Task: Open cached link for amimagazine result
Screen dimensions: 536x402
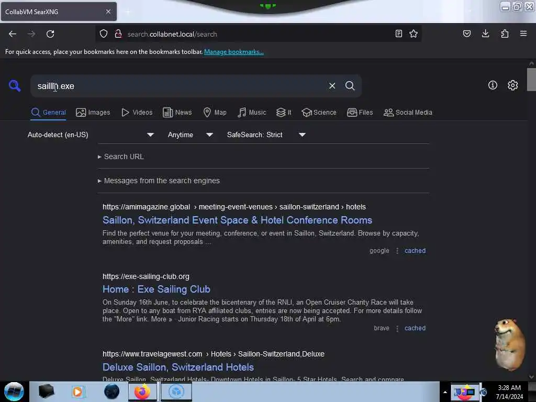Action: (415, 251)
